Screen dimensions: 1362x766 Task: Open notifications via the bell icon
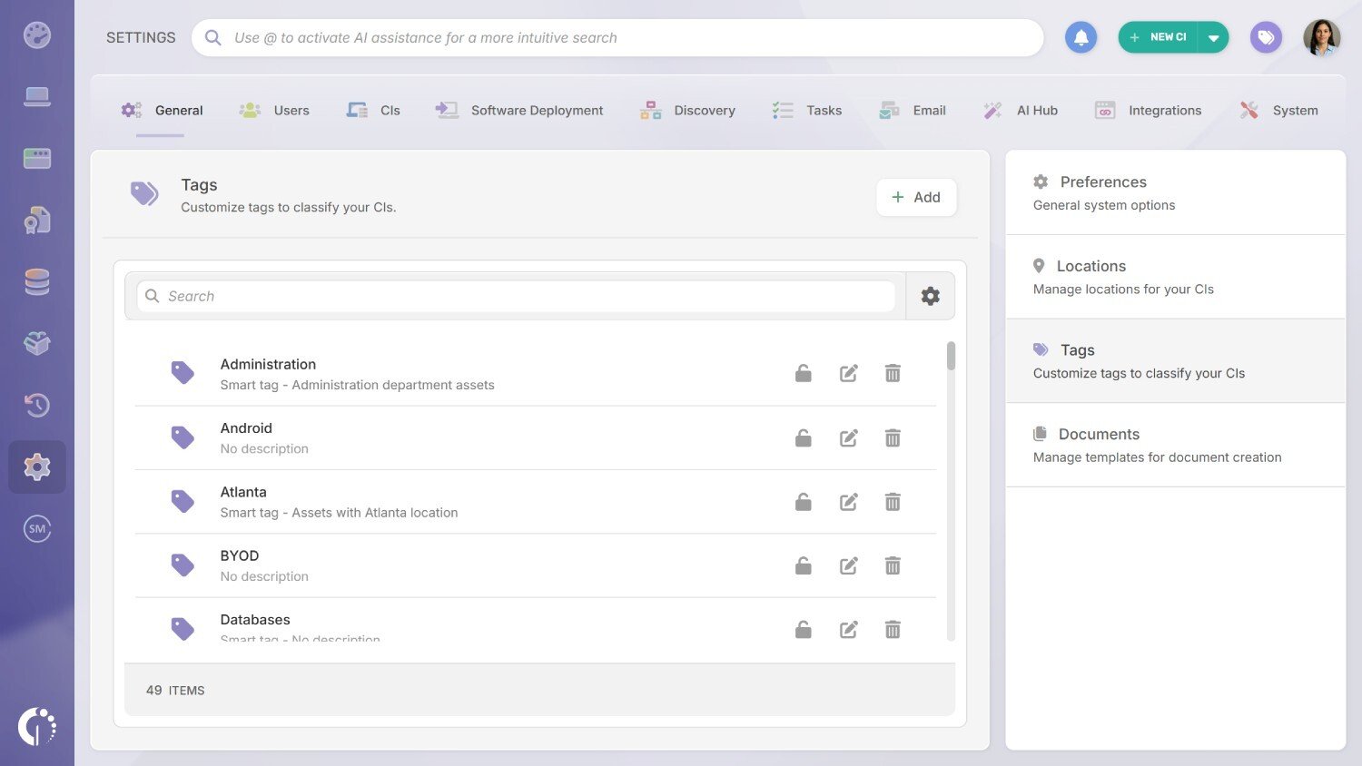click(1081, 37)
